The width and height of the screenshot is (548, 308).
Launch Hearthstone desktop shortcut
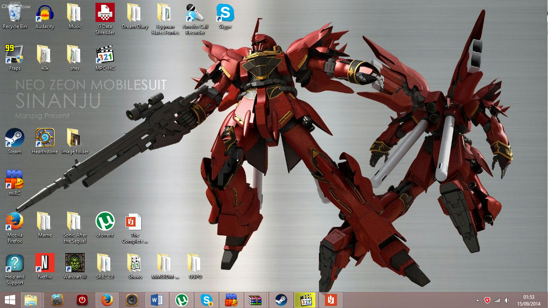coord(45,142)
